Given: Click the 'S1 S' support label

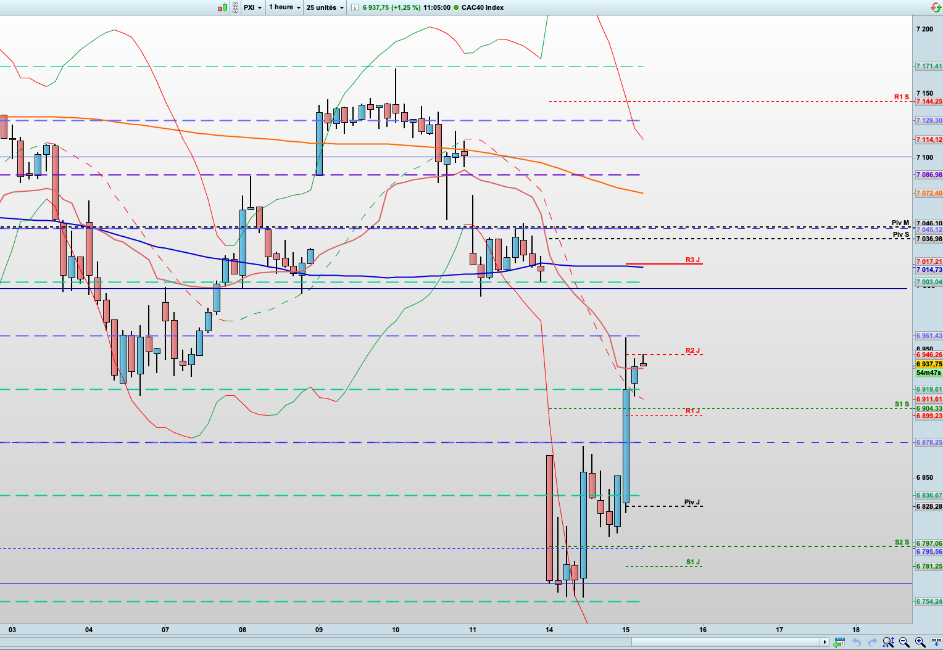Looking at the screenshot, I should point(902,404).
